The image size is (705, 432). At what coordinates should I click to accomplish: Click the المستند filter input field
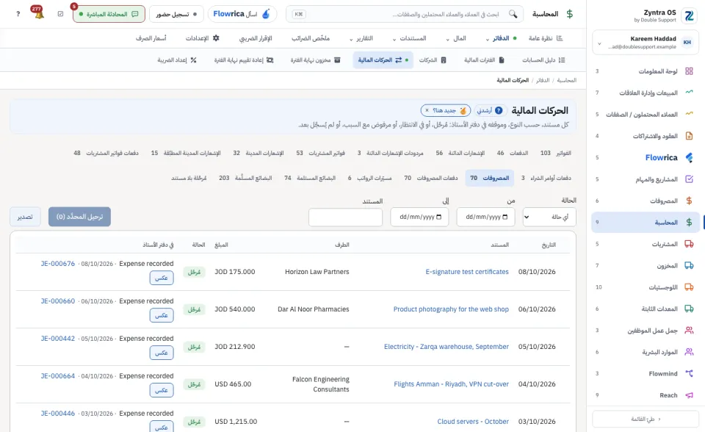345,217
